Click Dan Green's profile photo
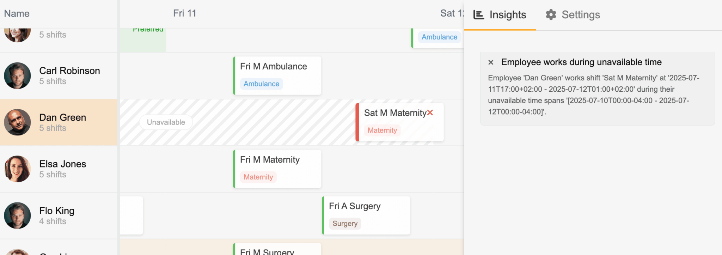 [x=17, y=122]
